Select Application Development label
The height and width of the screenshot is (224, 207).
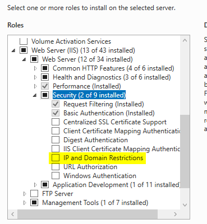[x=117, y=185]
